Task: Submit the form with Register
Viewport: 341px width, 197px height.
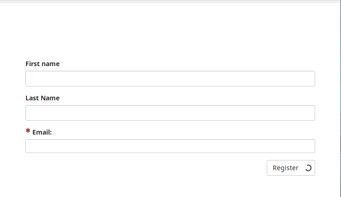Action: 286,168
